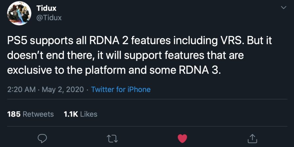This screenshot has height=147, width=294.
Task: Retweet this post using the arrows icon
Action: [x=112, y=139]
